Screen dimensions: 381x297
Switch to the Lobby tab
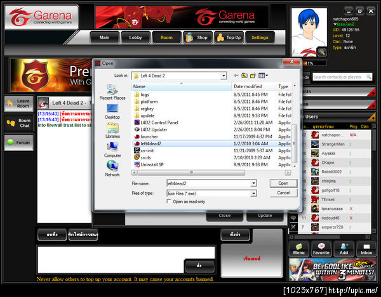coord(135,37)
